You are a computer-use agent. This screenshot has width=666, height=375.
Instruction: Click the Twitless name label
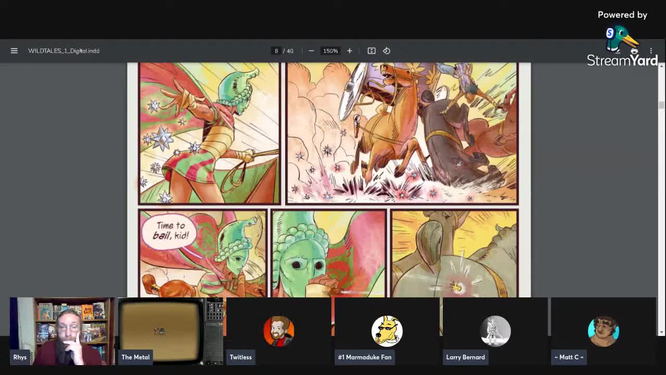(241, 357)
